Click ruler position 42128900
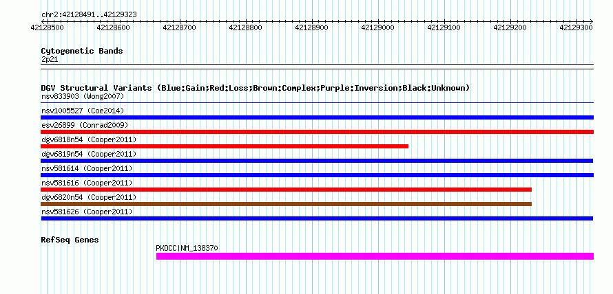This screenshot has height=294, width=613. click(312, 27)
